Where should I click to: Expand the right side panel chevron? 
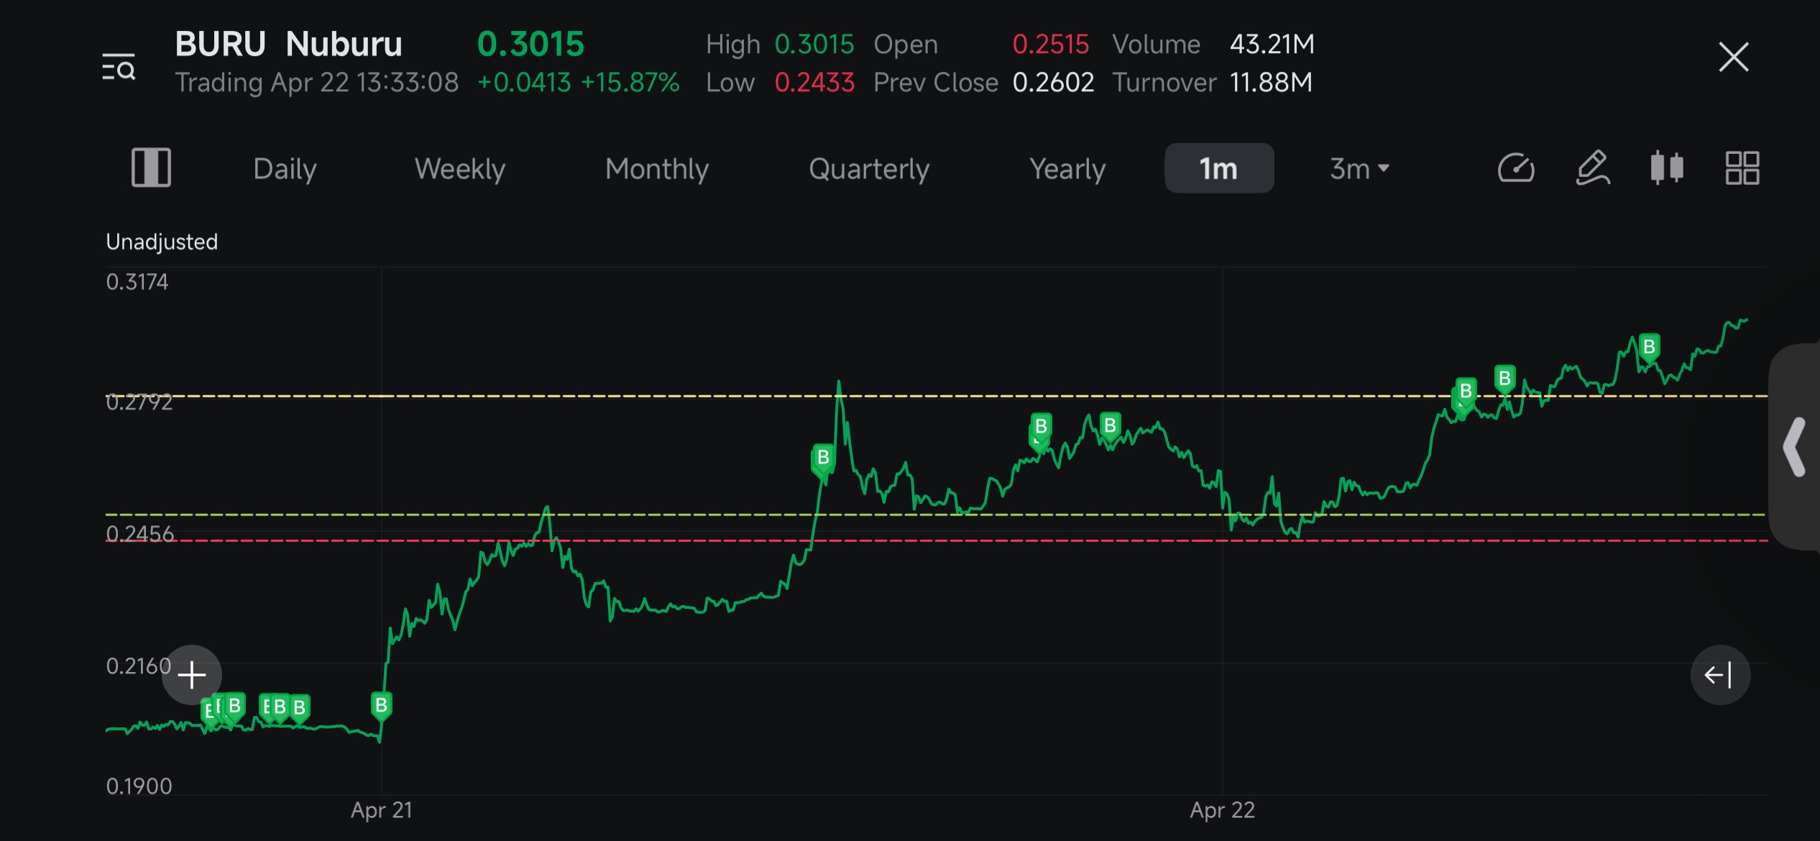(1796, 447)
